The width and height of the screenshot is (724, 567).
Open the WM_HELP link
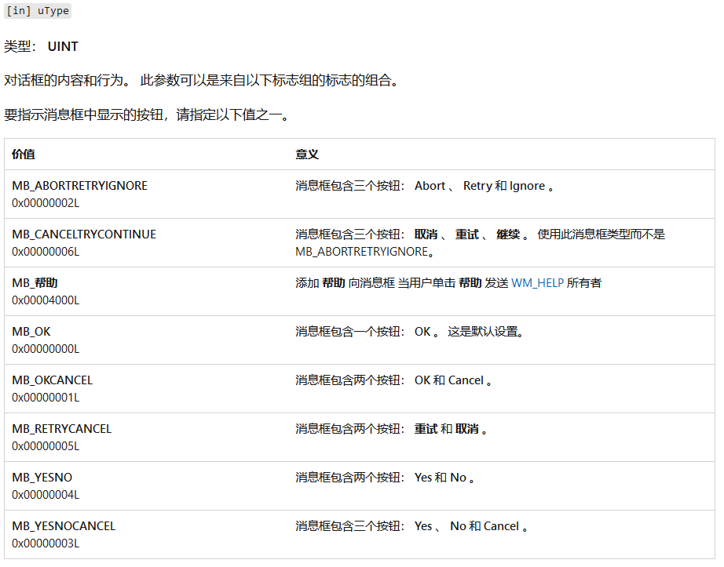[x=537, y=283]
